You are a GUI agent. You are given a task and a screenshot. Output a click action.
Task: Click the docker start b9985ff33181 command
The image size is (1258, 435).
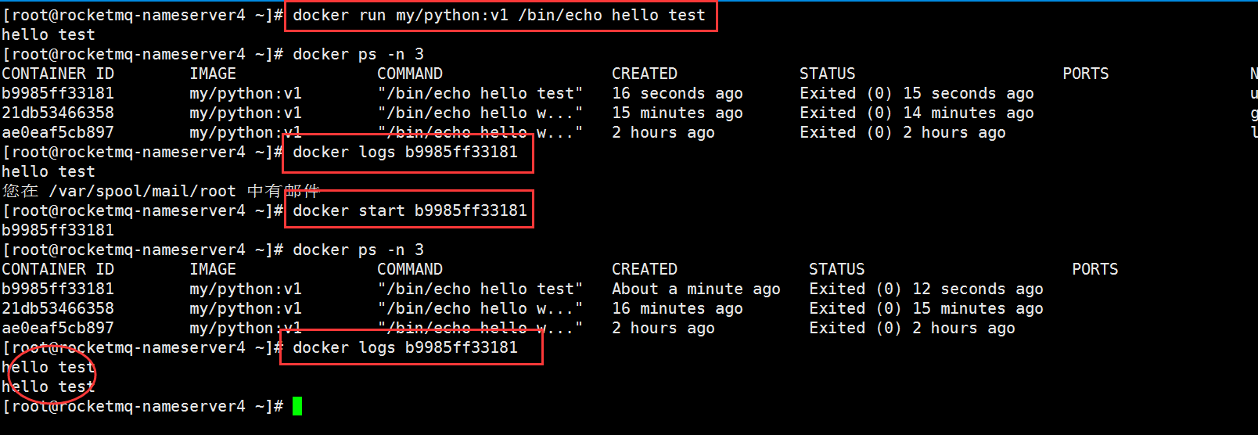(410, 210)
